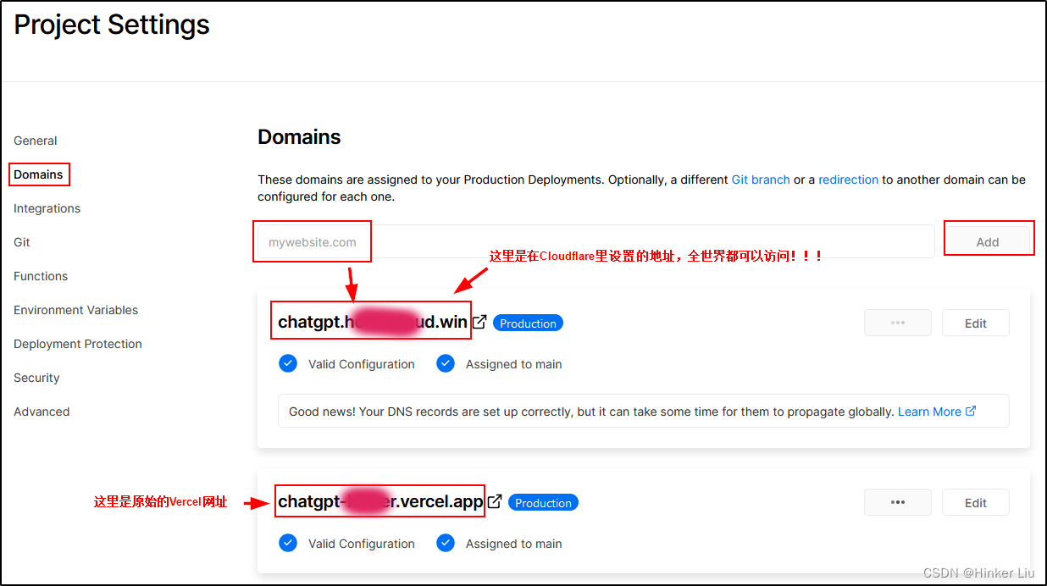Open Advanced settings section
The image size is (1047, 586).
pos(42,412)
